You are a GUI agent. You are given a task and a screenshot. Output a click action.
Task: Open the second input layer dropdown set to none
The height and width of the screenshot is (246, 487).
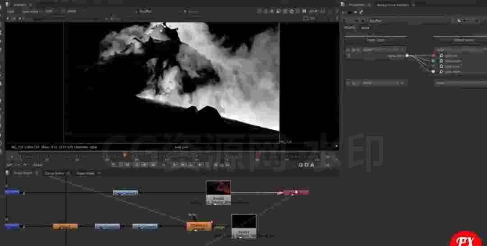coord(385,83)
